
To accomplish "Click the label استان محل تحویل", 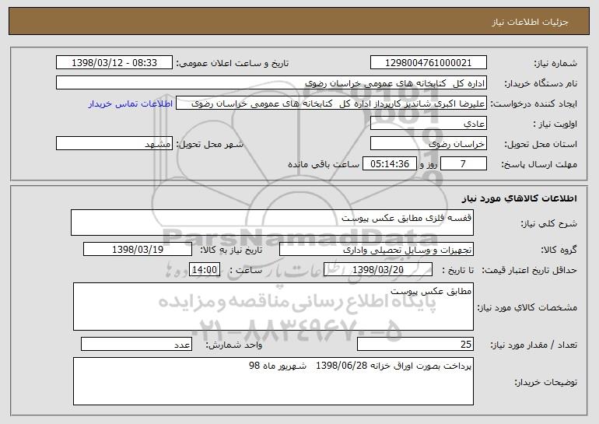I will coord(541,145).
